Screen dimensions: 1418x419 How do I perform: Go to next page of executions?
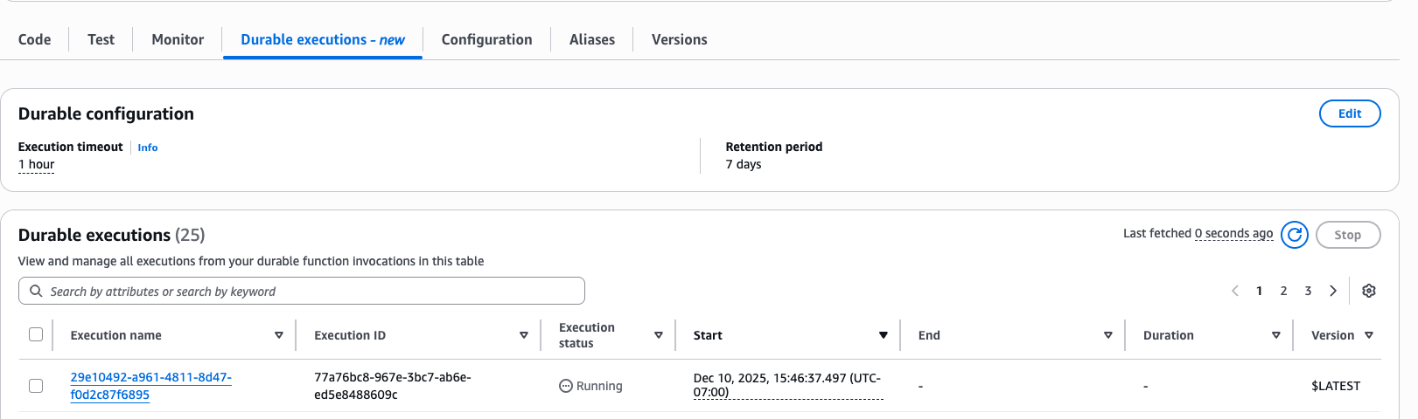pos(1333,291)
